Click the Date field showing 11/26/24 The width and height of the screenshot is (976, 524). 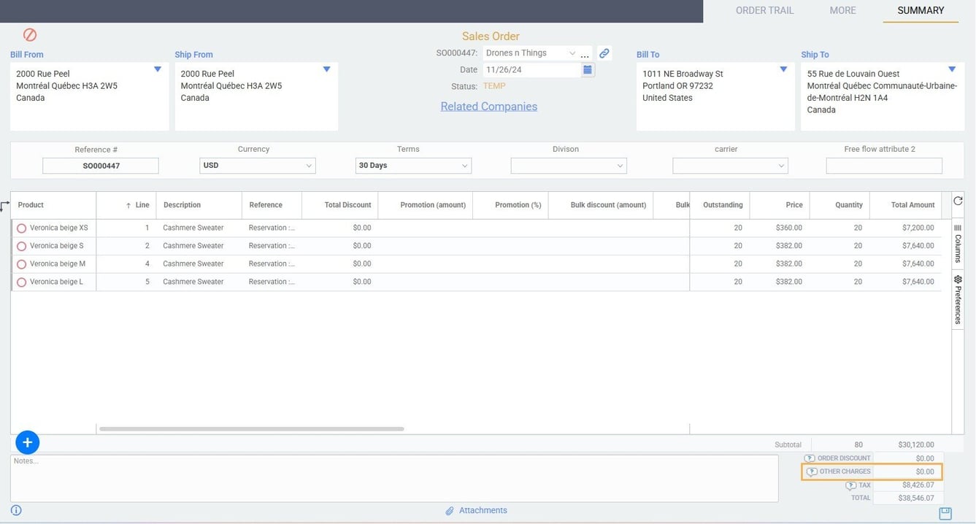click(x=531, y=70)
